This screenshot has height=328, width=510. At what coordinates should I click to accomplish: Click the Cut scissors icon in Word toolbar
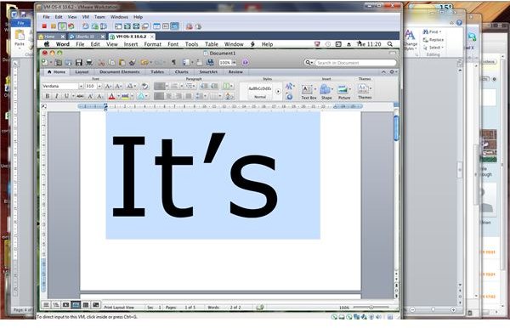tap(101, 62)
